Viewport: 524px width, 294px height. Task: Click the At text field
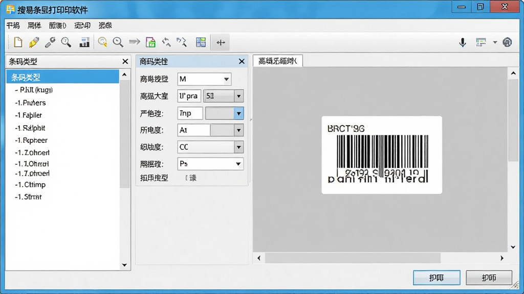tap(193, 130)
